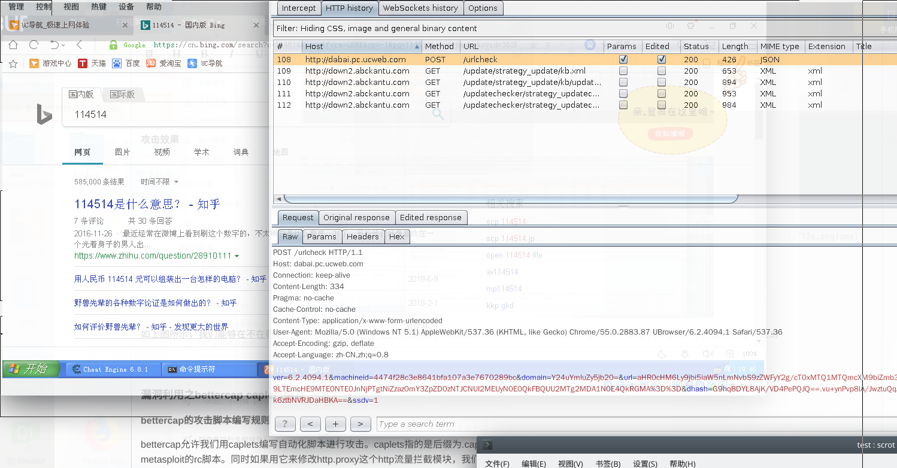The height and width of the screenshot is (468, 897).
Task: Toggle Edited checkbox for request 111
Action: [662, 93]
